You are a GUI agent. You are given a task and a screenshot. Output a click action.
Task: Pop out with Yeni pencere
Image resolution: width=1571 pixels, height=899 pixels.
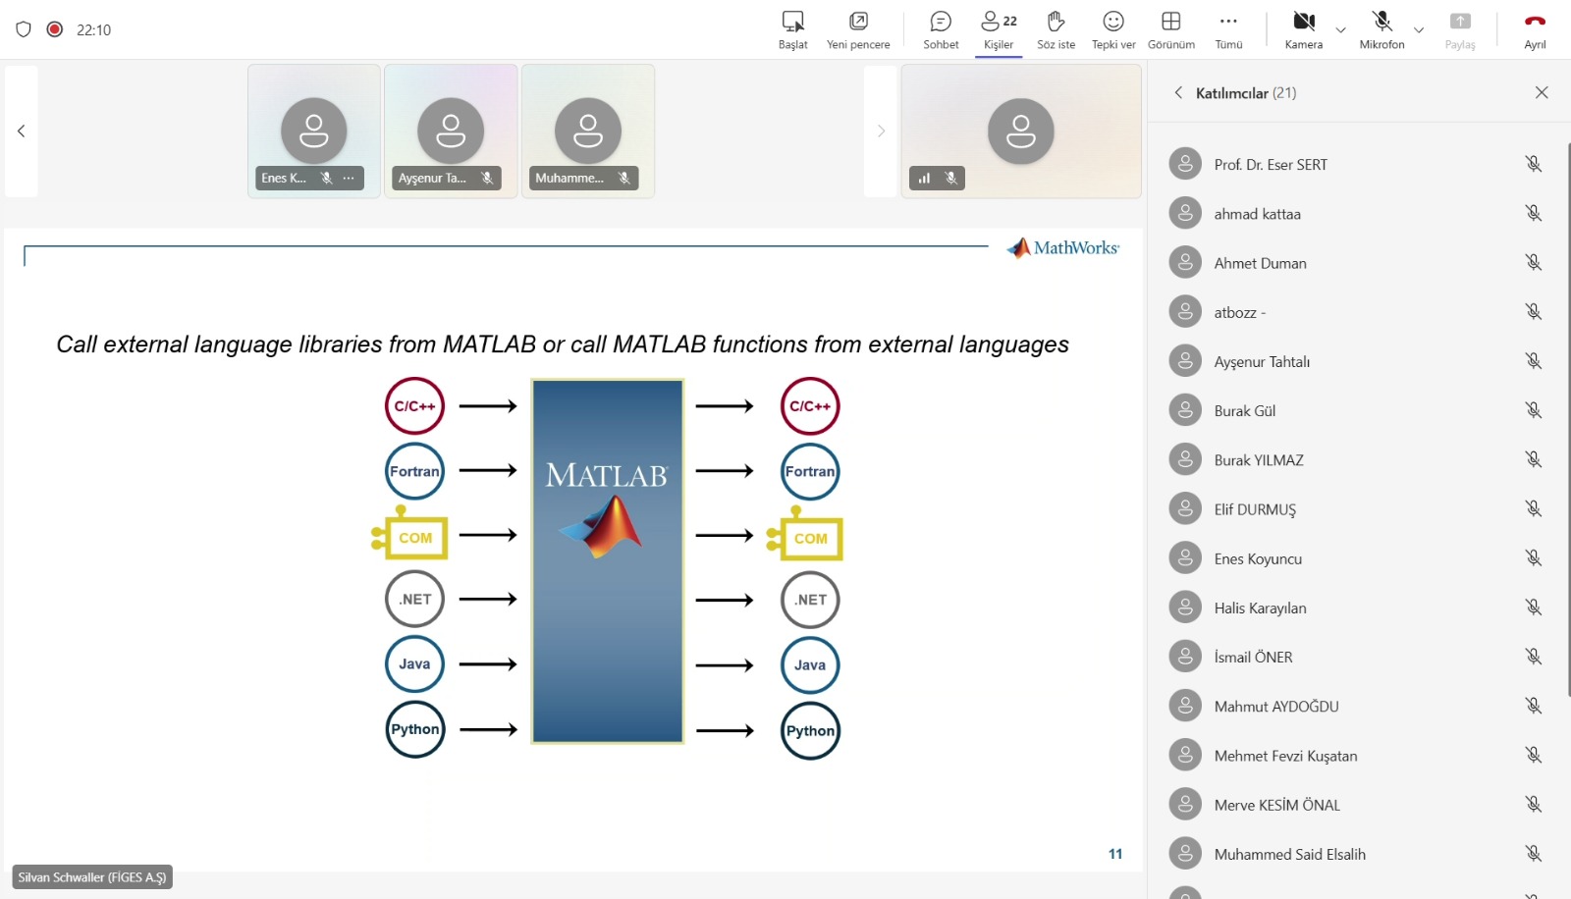pyautogui.click(x=858, y=29)
